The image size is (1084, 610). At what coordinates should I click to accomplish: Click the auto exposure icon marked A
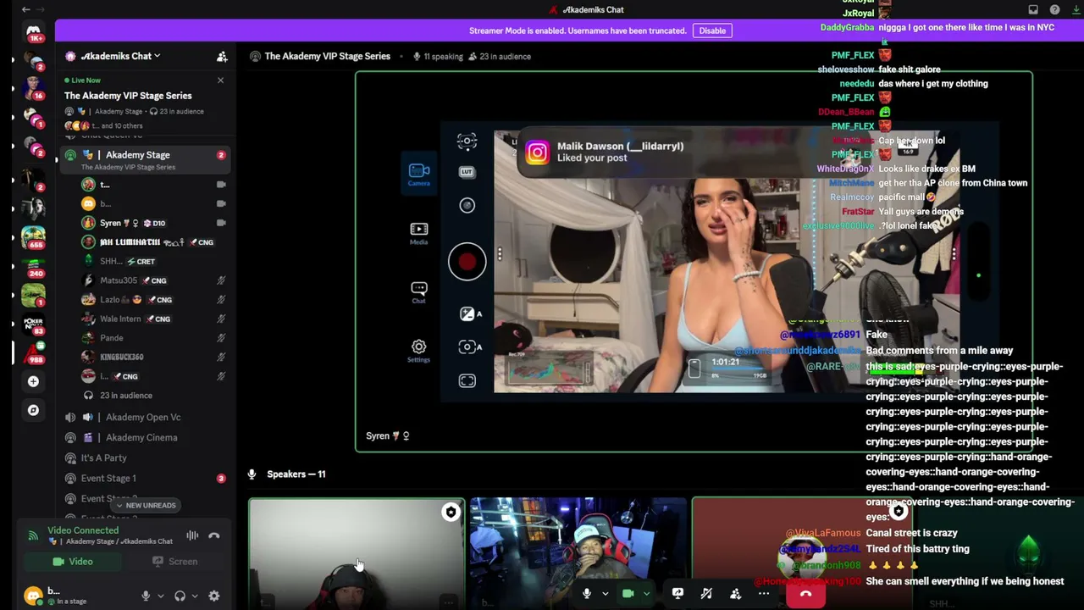point(470,313)
